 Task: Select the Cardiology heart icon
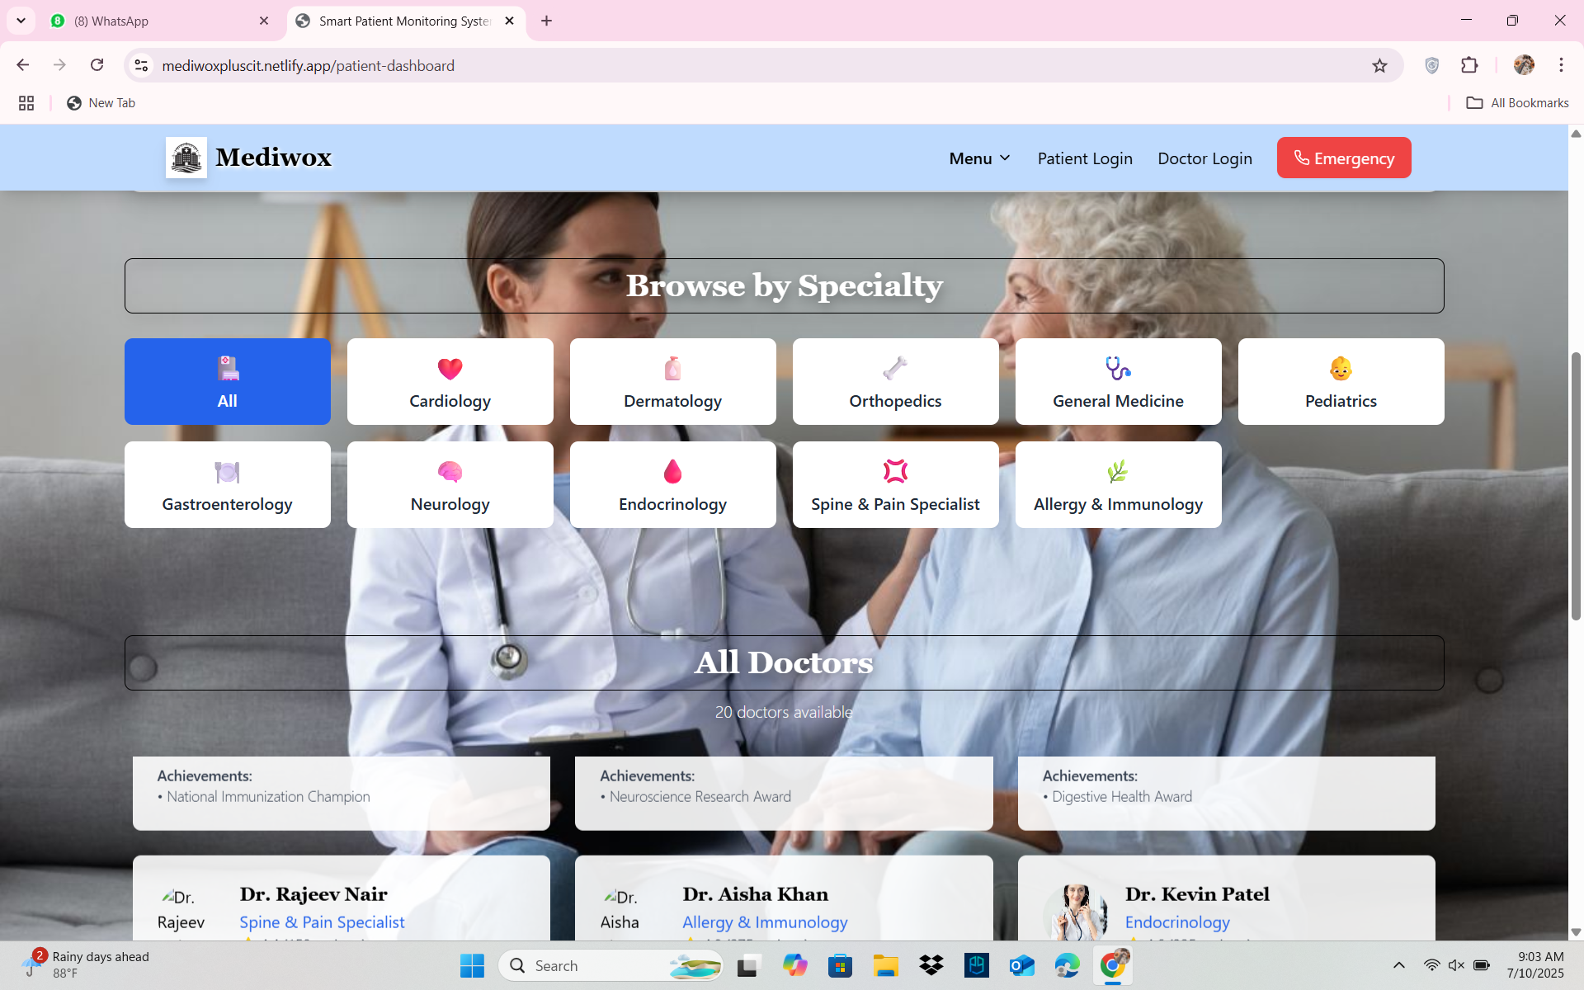[450, 369]
